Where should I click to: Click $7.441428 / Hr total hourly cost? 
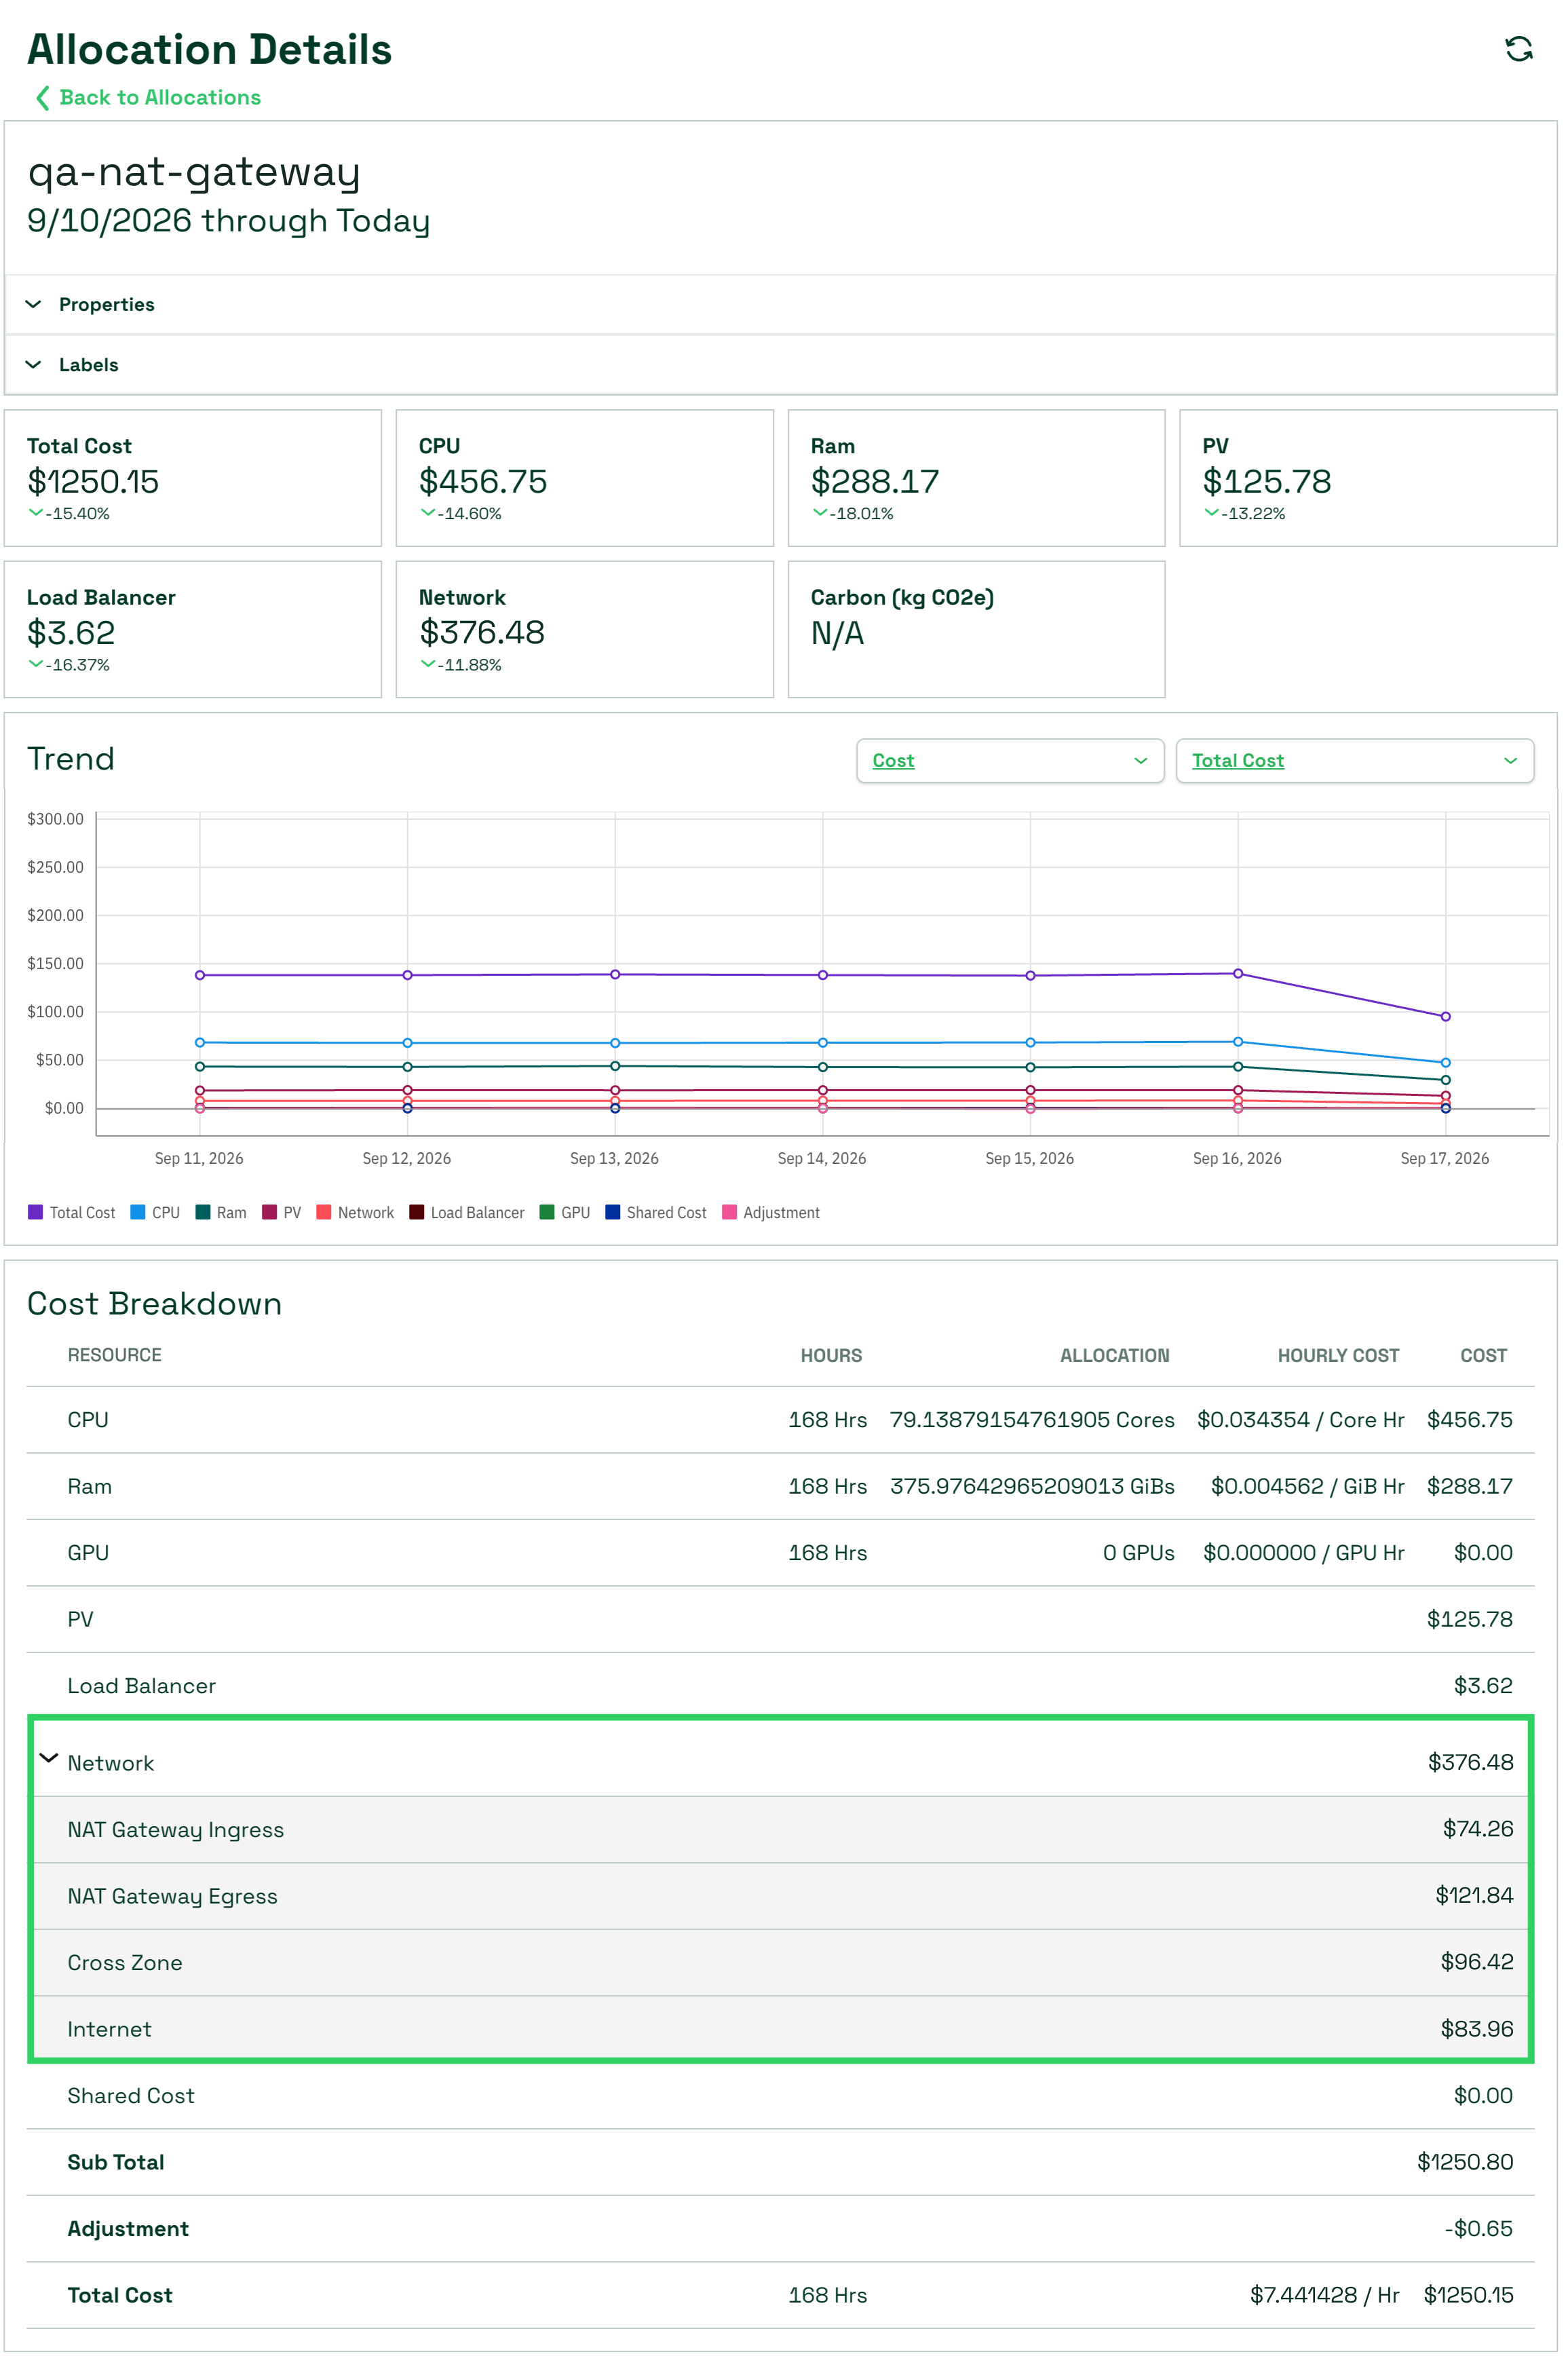[1325, 2295]
